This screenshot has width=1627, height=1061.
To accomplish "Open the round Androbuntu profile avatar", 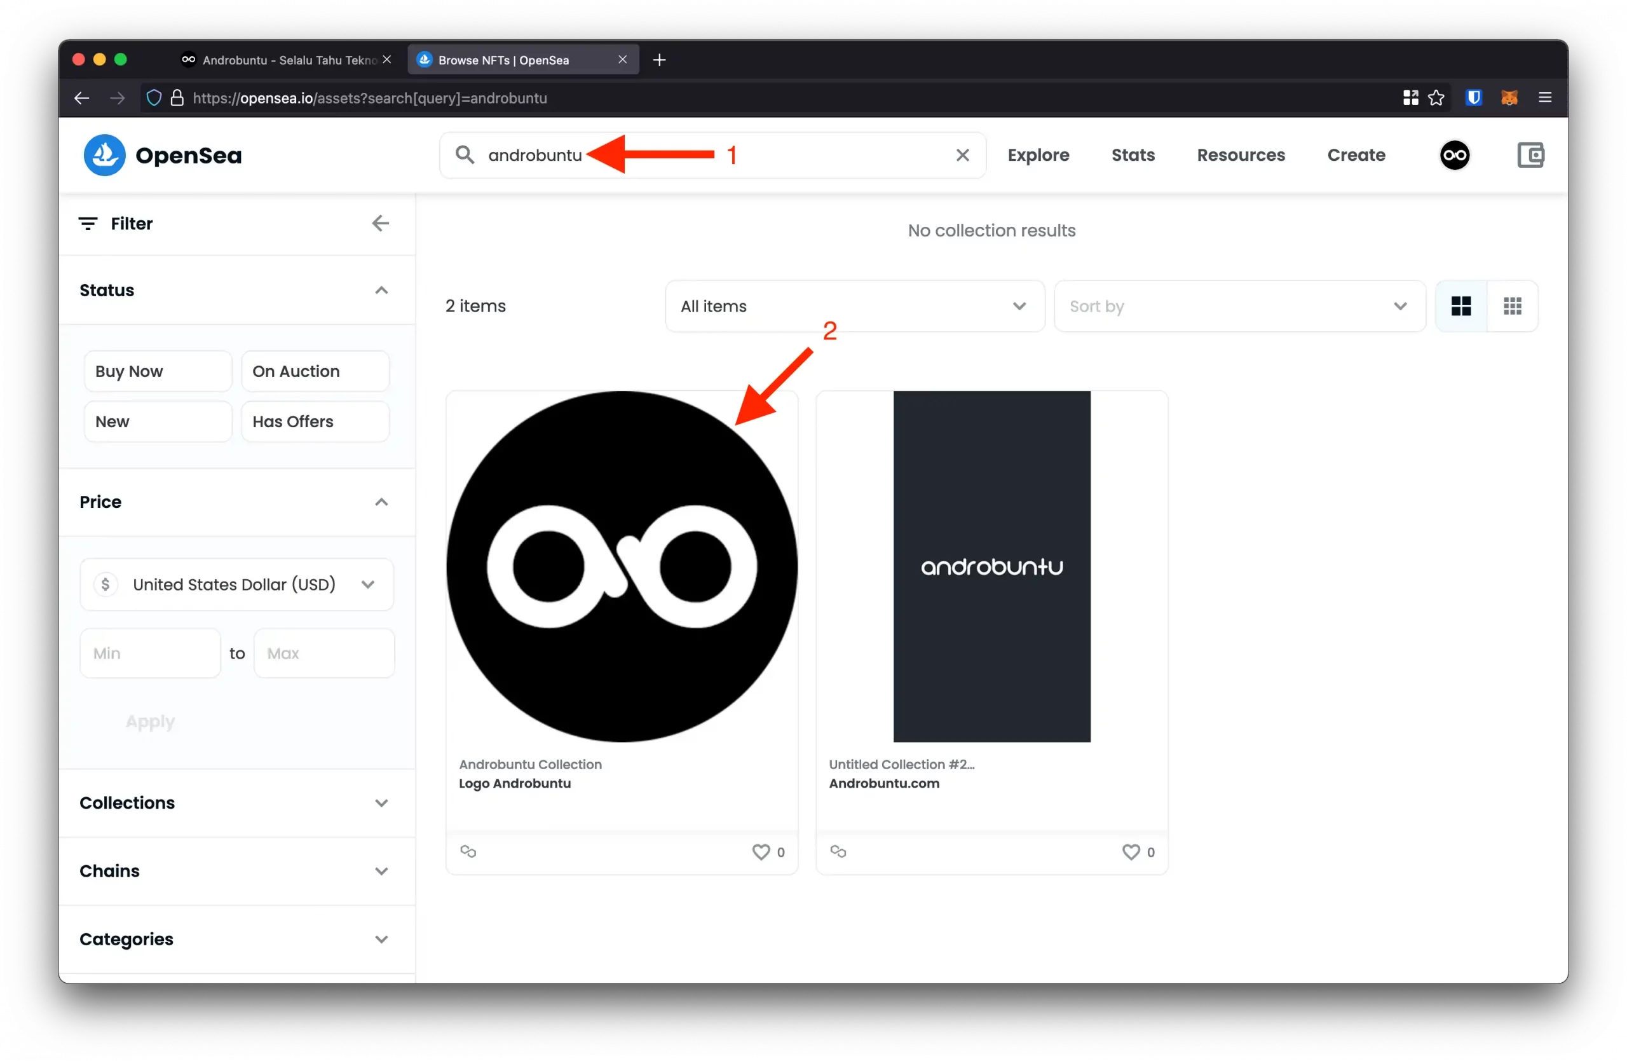I will pyautogui.click(x=1454, y=155).
